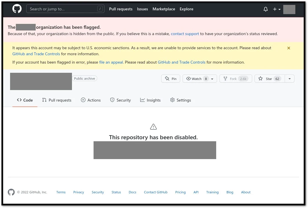
Task: Click the user avatar in header
Action: [x=289, y=9]
